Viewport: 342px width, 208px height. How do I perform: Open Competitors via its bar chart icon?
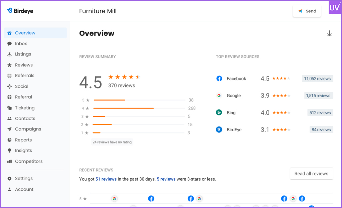9,161
